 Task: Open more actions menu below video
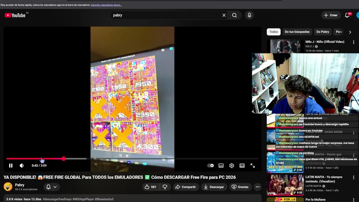(x=257, y=187)
